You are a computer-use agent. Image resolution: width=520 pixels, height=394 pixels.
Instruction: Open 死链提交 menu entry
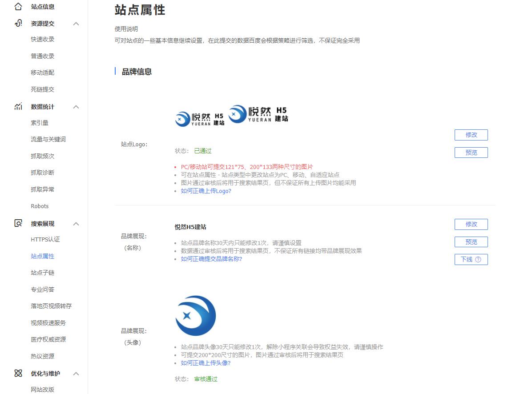coord(42,89)
